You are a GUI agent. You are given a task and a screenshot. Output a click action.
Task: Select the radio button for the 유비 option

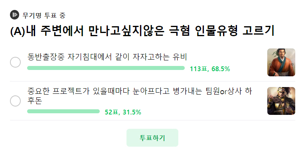point(15,62)
